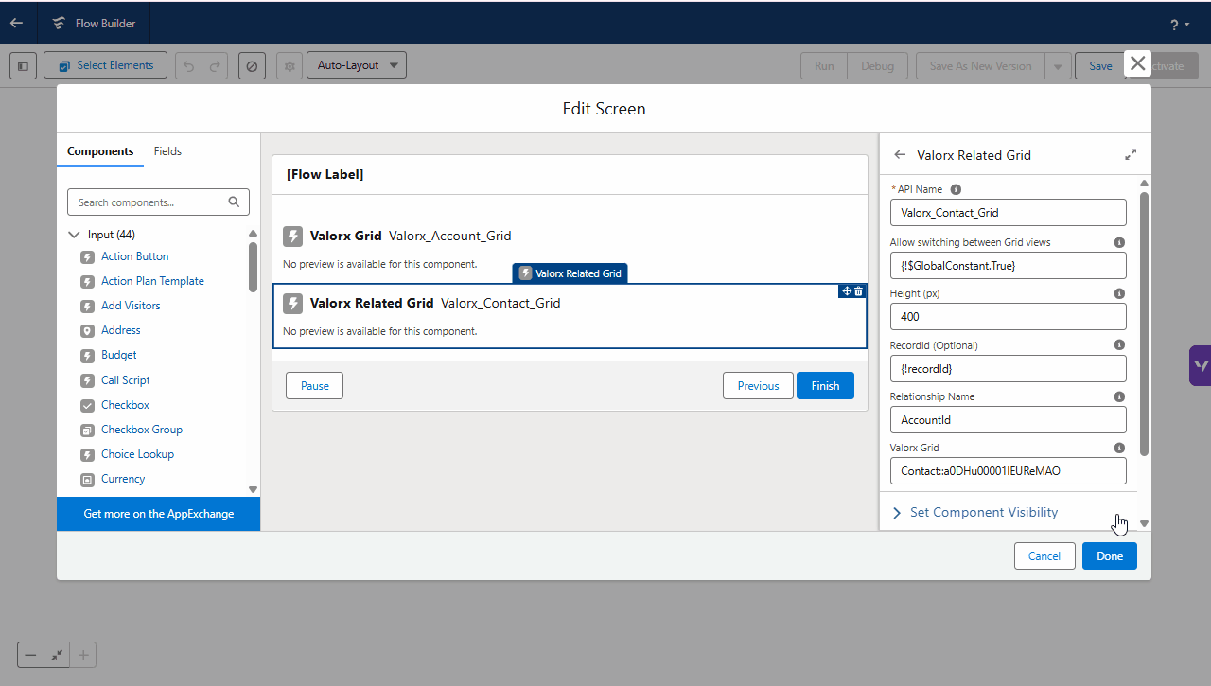
Task: Click the redo arrow icon
Action: click(215, 66)
